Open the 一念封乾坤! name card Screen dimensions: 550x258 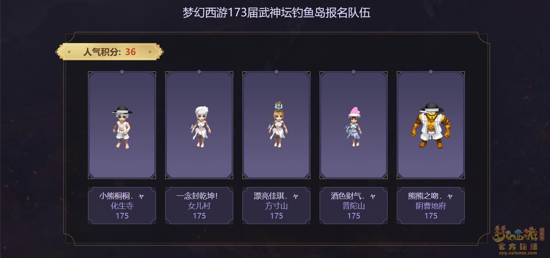[x=199, y=205]
